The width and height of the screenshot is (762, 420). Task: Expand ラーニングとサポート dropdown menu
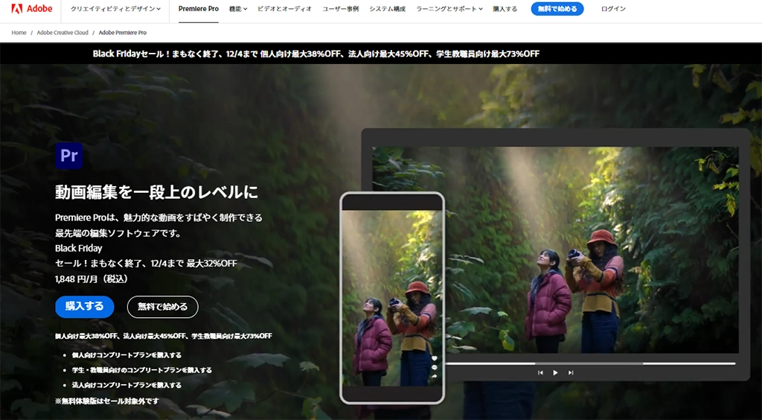[449, 9]
